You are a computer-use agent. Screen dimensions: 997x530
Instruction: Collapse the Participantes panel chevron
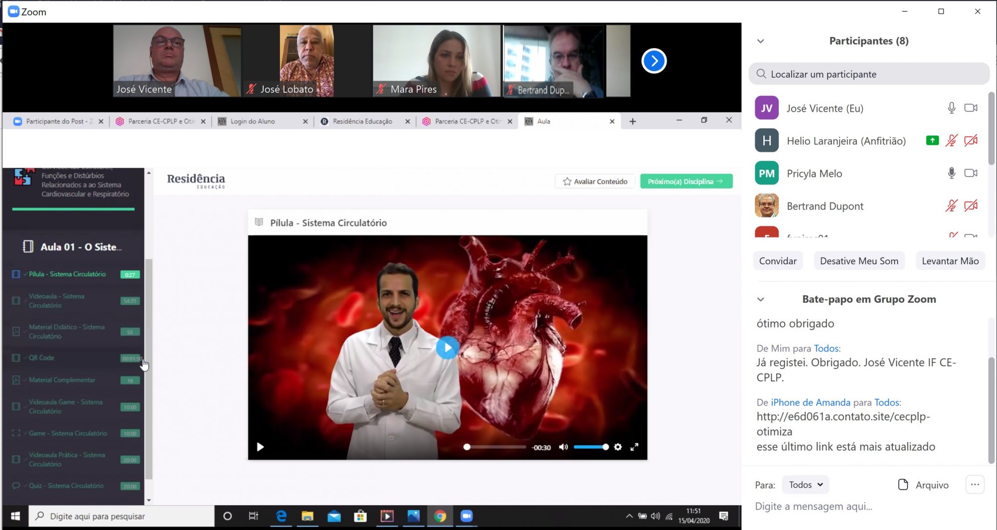761,41
